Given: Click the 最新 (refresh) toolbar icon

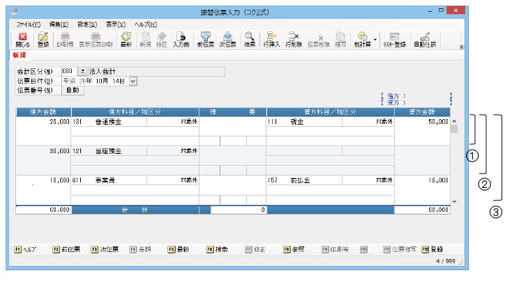Looking at the screenshot, I should tap(126, 39).
